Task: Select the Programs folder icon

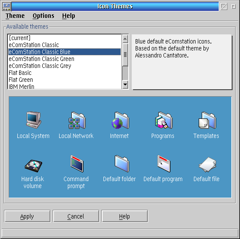Action: click(x=163, y=120)
